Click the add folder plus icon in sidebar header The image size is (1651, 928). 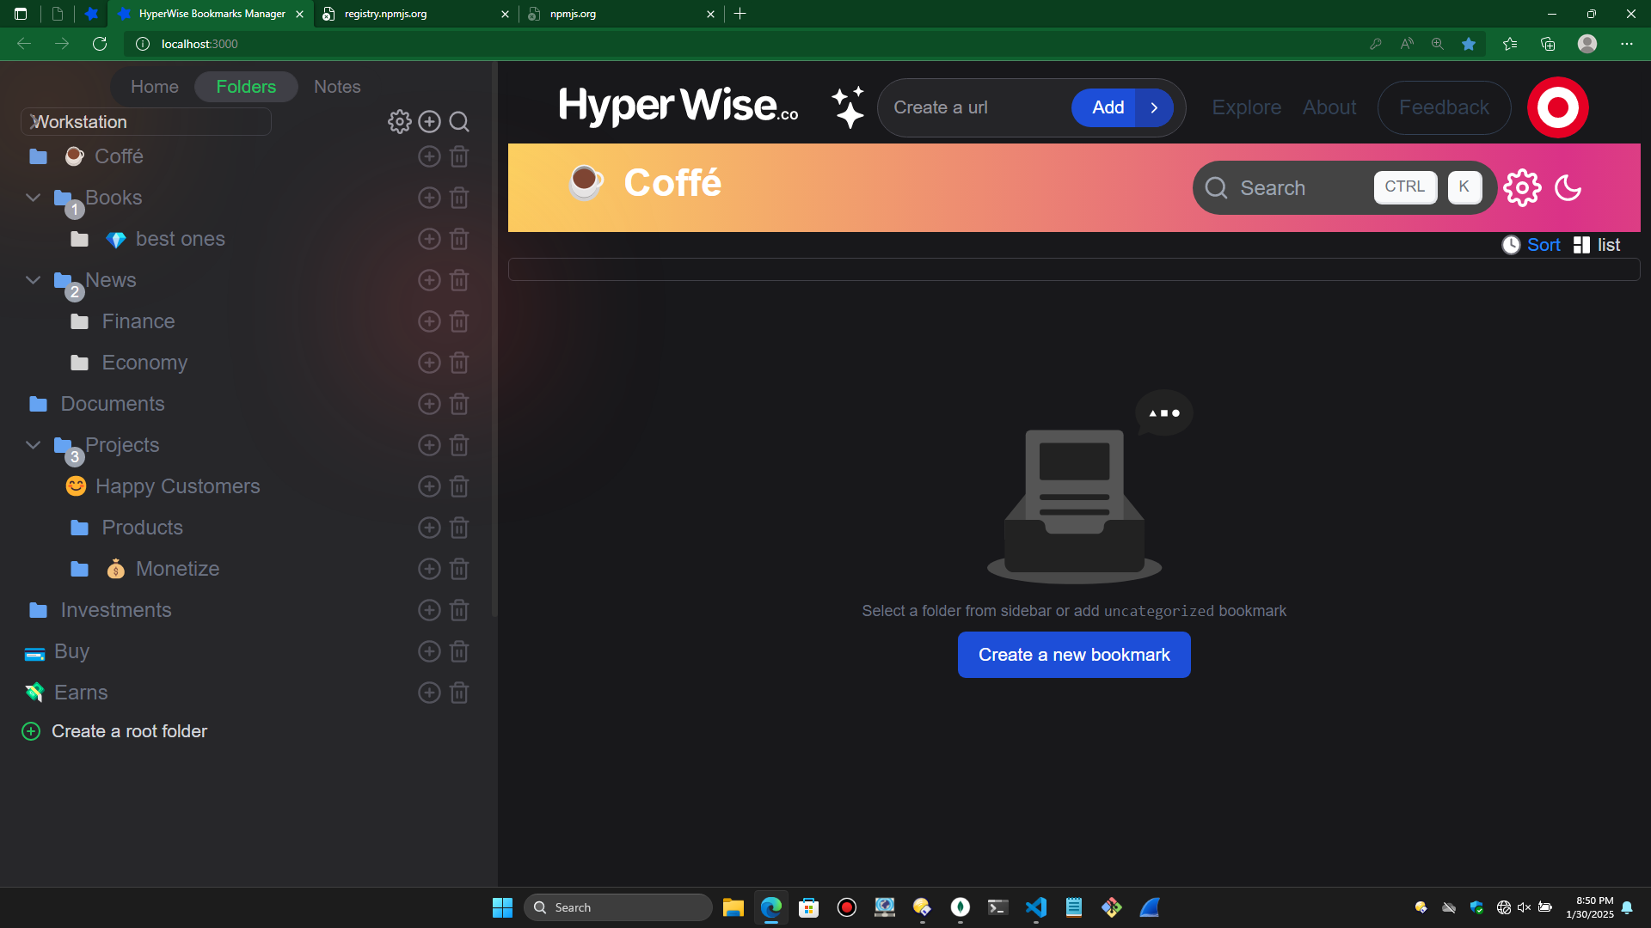[429, 122]
